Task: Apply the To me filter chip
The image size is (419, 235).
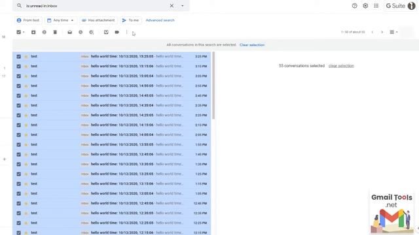Action: point(130,20)
